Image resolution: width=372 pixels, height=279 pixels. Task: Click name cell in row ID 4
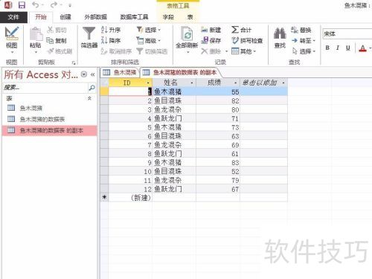point(174,118)
